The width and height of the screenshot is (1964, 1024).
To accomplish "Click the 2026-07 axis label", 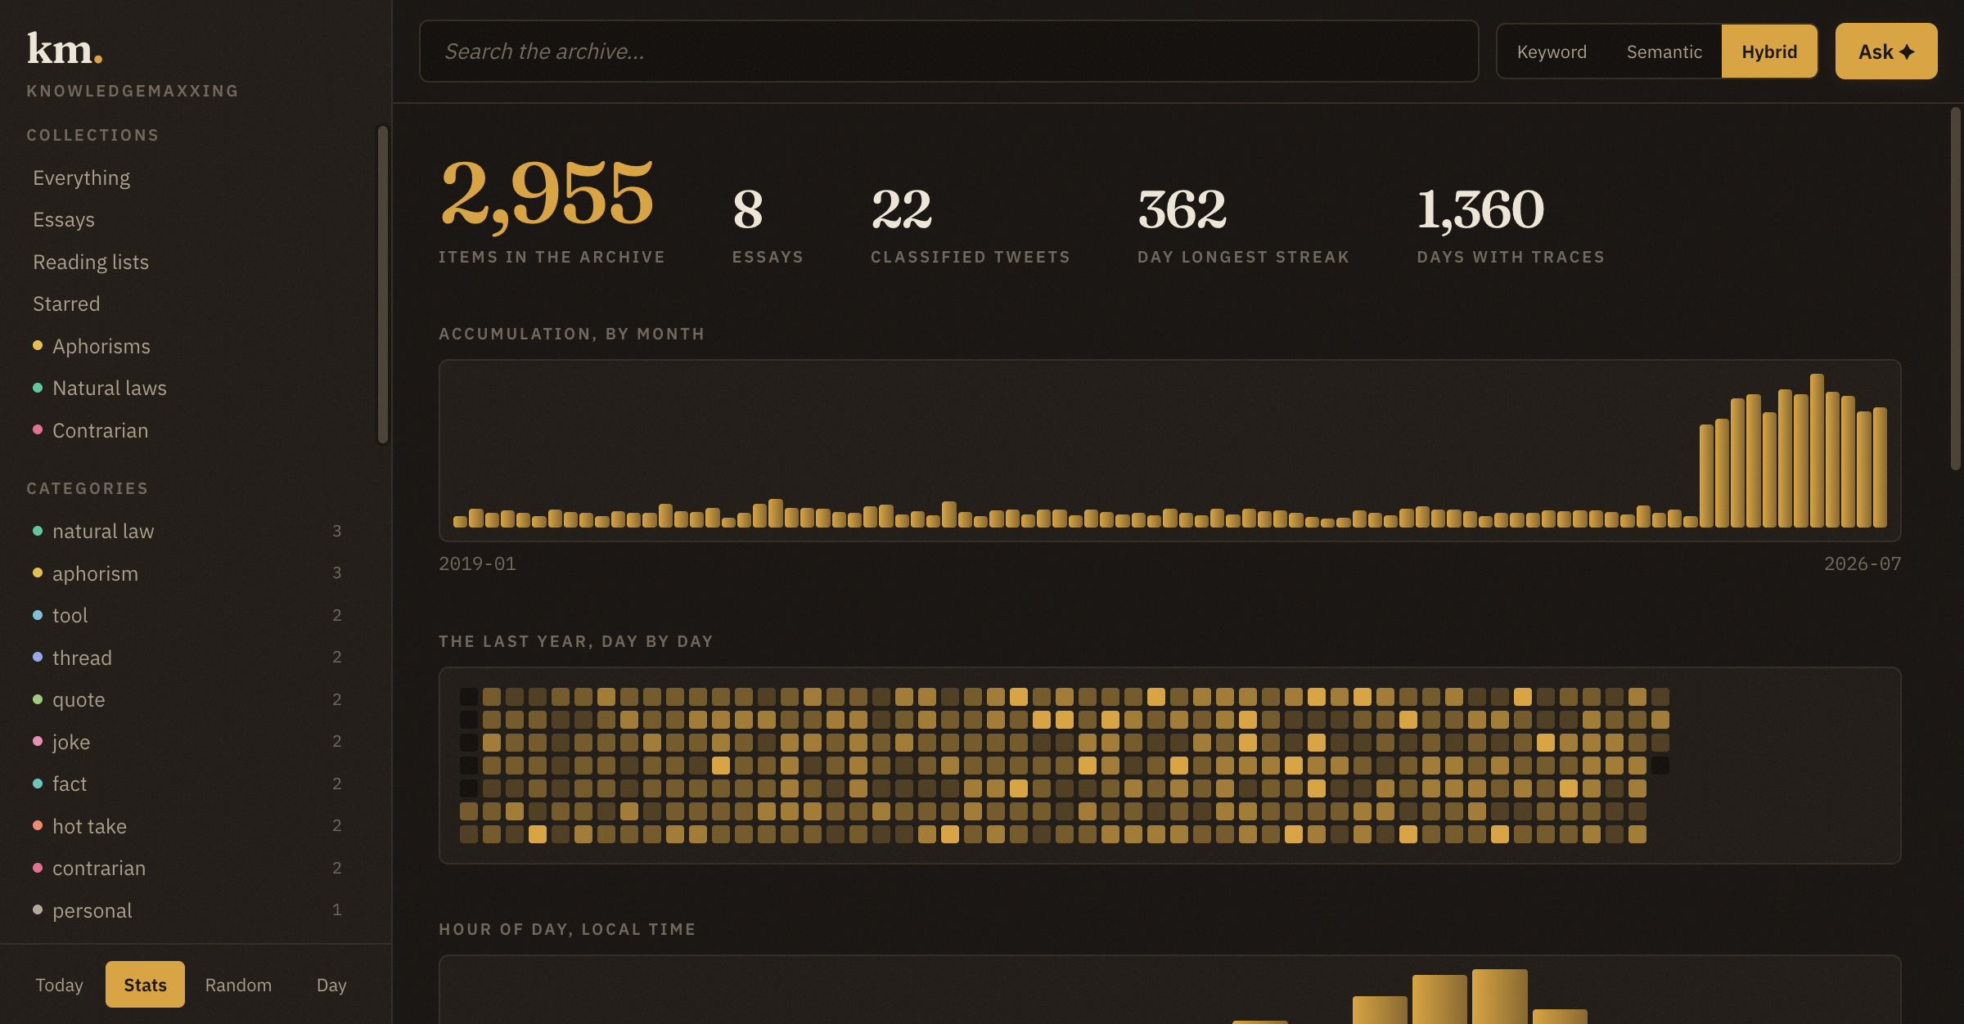I will pyautogui.click(x=1863, y=564).
